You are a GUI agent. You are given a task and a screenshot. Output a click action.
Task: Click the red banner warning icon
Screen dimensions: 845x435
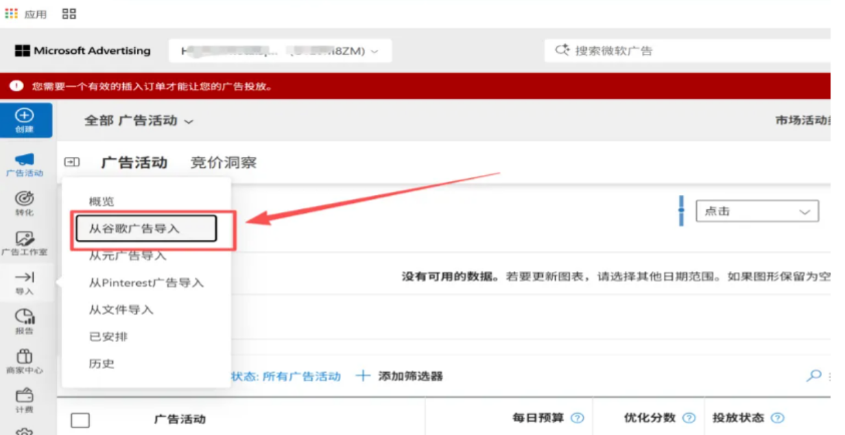pyautogui.click(x=16, y=86)
